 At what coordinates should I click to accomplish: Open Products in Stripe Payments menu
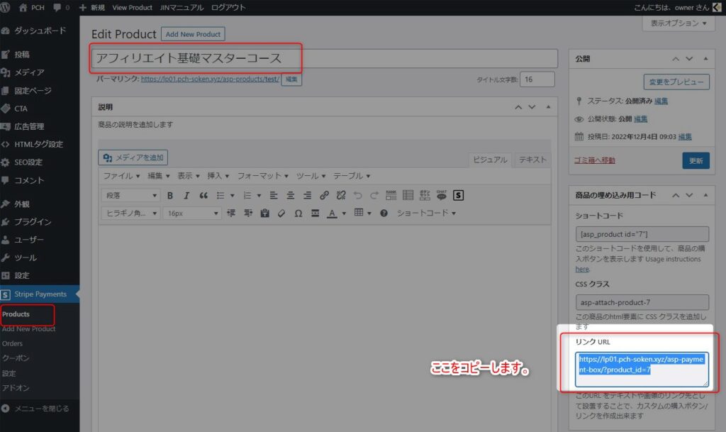click(16, 314)
